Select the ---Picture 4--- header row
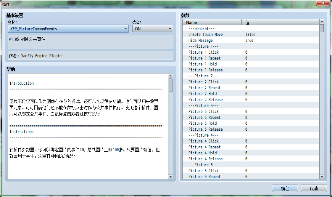The width and height of the screenshot is (332, 197). [x=251, y=135]
